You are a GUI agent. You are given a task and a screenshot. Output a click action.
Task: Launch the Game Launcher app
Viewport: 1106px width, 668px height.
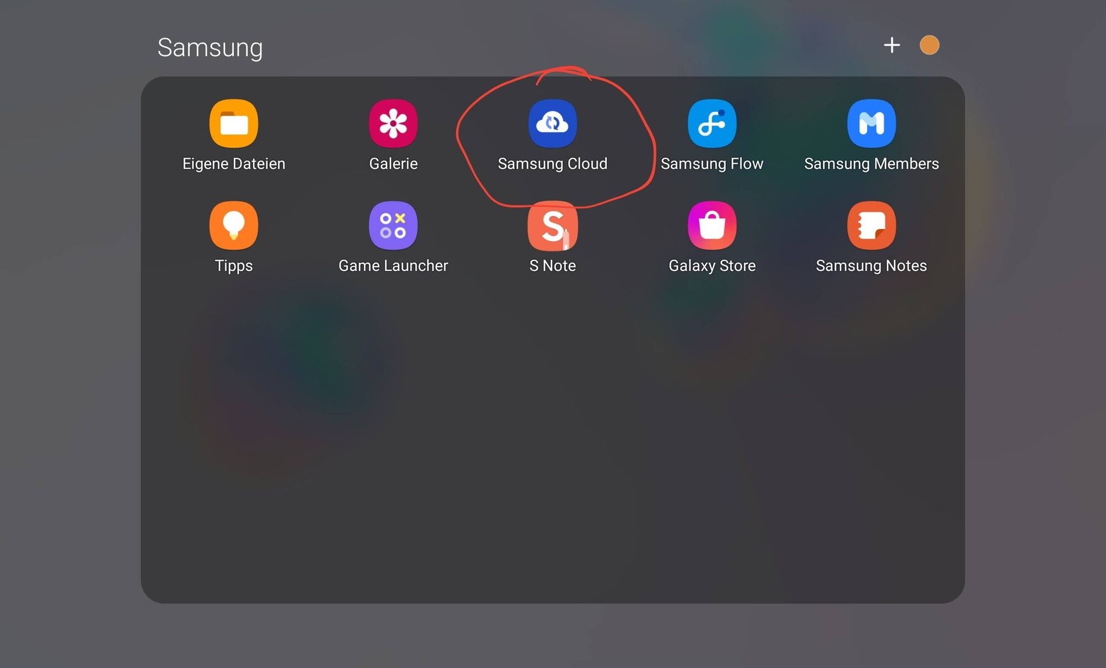(393, 226)
